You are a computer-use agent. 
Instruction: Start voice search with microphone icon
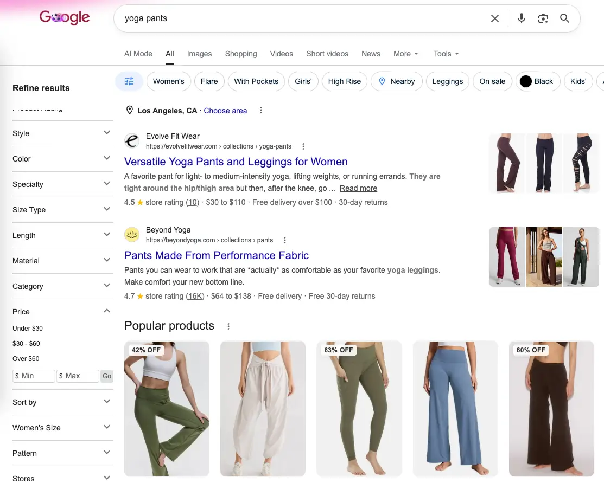[521, 18]
